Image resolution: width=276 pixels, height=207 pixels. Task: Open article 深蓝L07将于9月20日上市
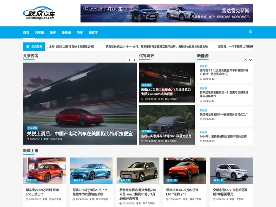(90, 192)
